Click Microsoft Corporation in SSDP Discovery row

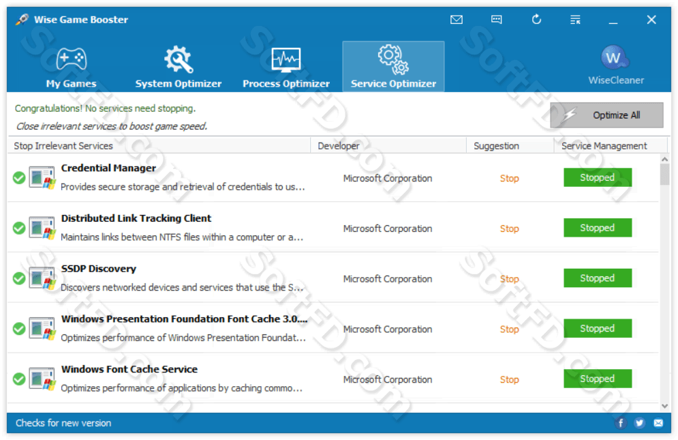point(388,279)
